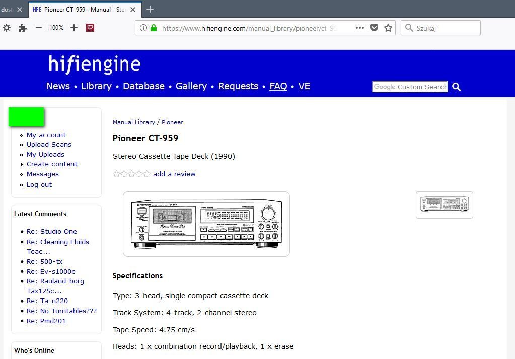Click the Pioneer CT-959 page heading
Viewport: 515px width, 359px height.
pos(145,138)
